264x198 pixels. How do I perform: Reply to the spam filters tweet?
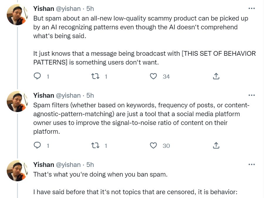[x=37, y=145]
